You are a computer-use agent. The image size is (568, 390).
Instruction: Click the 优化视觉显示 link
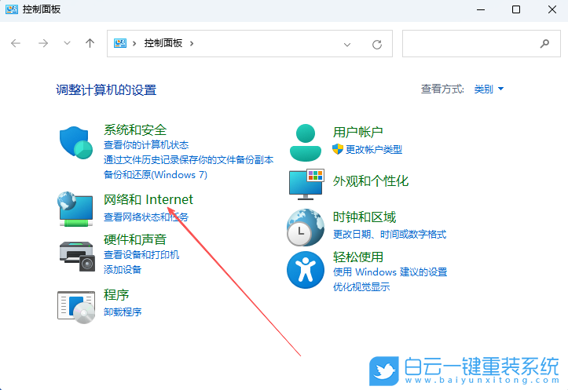[x=361, y=287]
